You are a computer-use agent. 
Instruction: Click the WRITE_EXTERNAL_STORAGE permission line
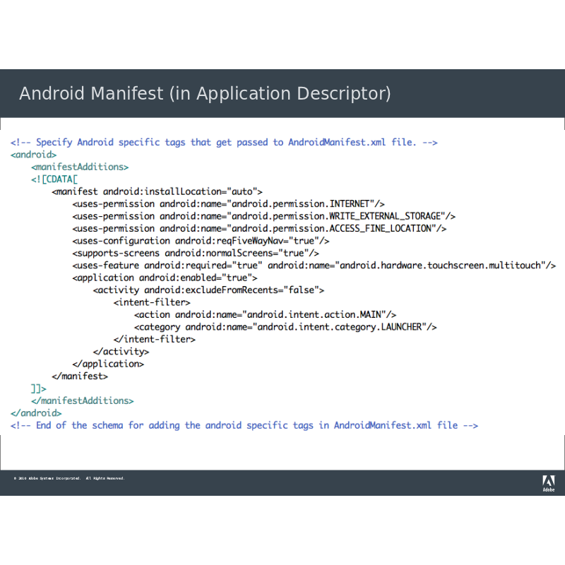263,216
